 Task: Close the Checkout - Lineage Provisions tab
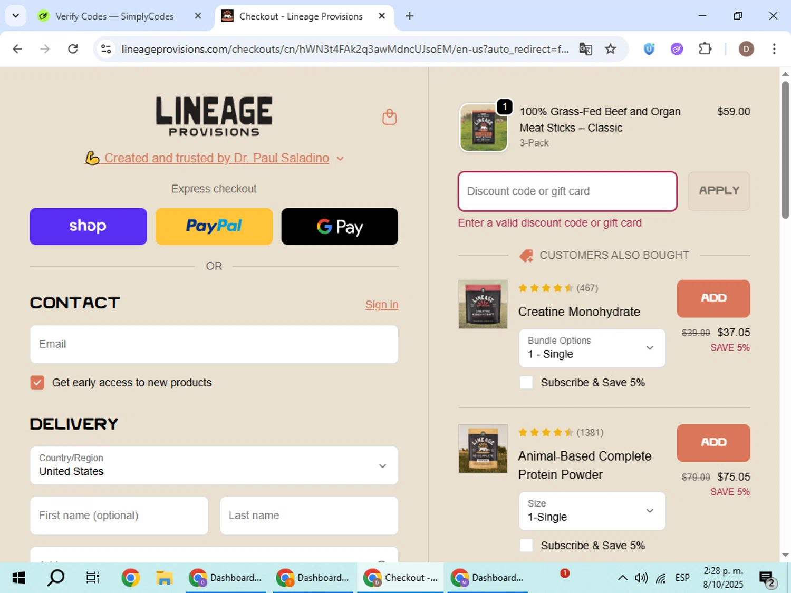tap(382, 16)
